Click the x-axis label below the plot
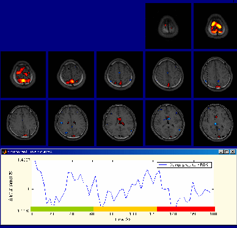This screenshot has height=228, width=237. coord(123,219)
